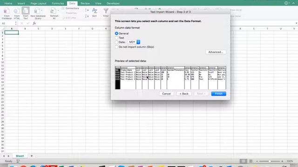Screen dimensions: 298x167
Task: Click the Advanced... button
Action: click(x=216, y=52)
